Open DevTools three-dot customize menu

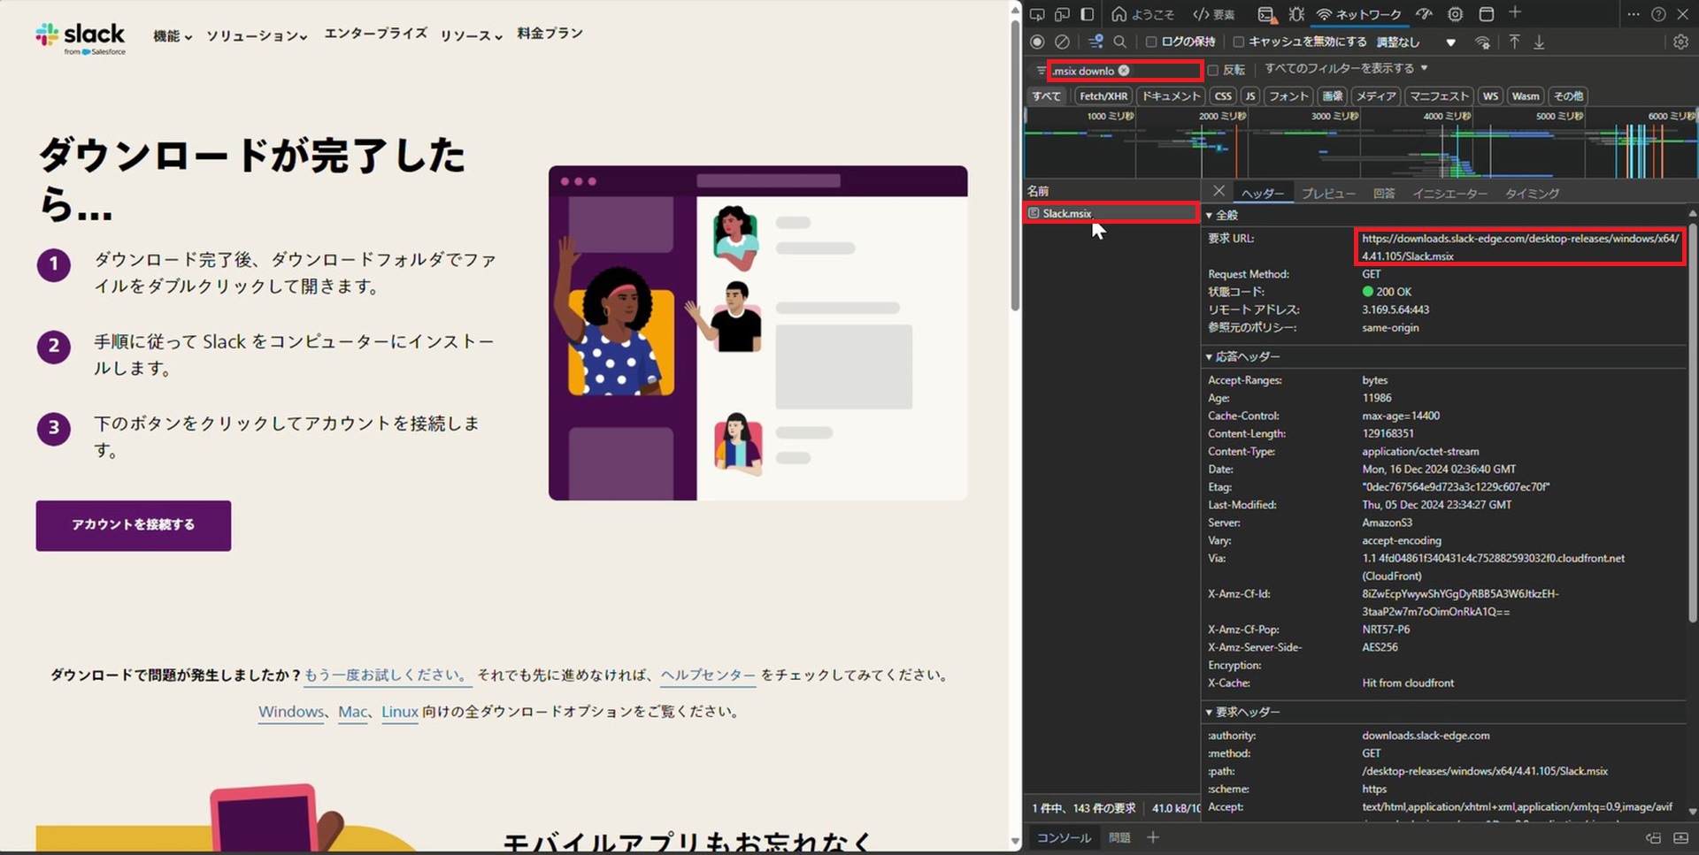click(1634, 14)
